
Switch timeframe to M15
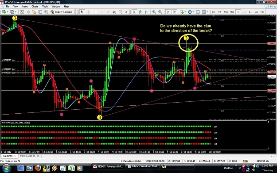226,12
